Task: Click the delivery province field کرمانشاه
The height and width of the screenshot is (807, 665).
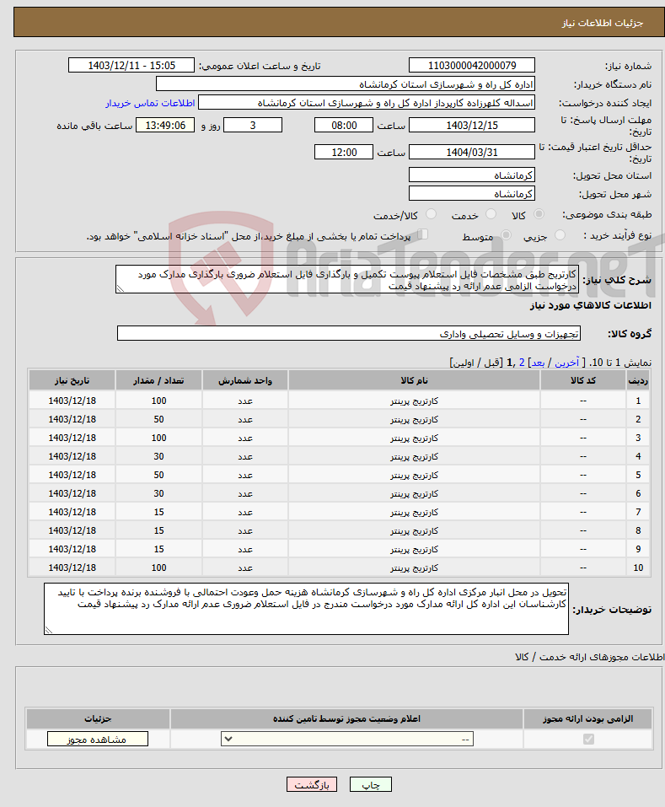Action: tap(472, 175)
